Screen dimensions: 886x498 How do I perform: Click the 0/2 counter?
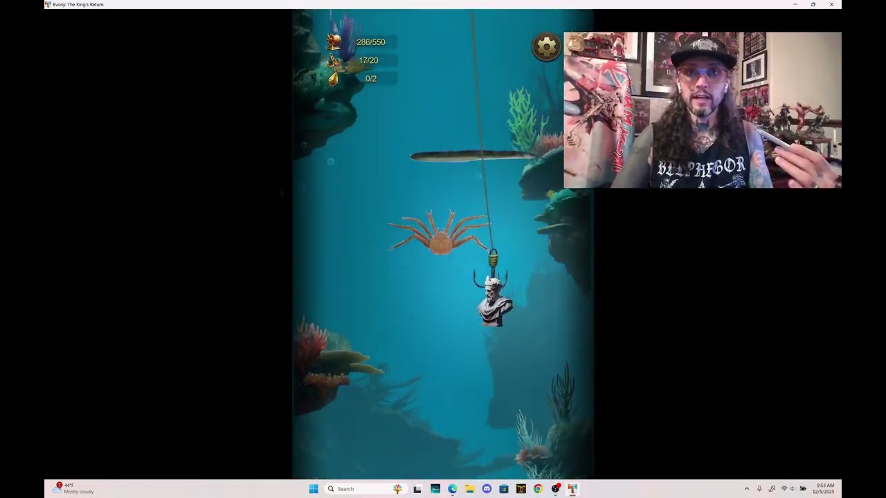tap(371, 79)
